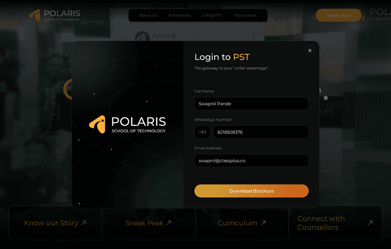391x249 pixels.
Task: Select the Connect with Counsellors card
Action: tap(335, 223)
